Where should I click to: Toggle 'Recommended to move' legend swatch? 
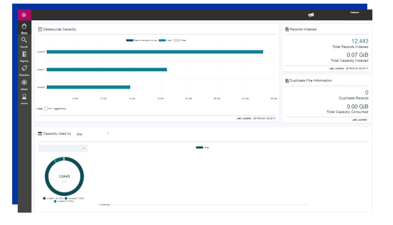pos(130,40)
